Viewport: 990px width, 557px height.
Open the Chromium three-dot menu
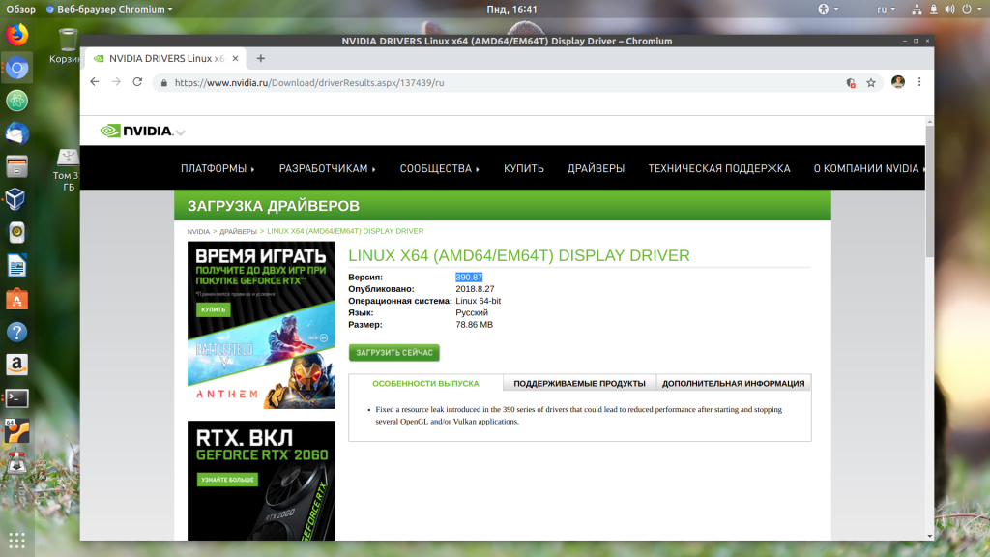tap(919, 82)
